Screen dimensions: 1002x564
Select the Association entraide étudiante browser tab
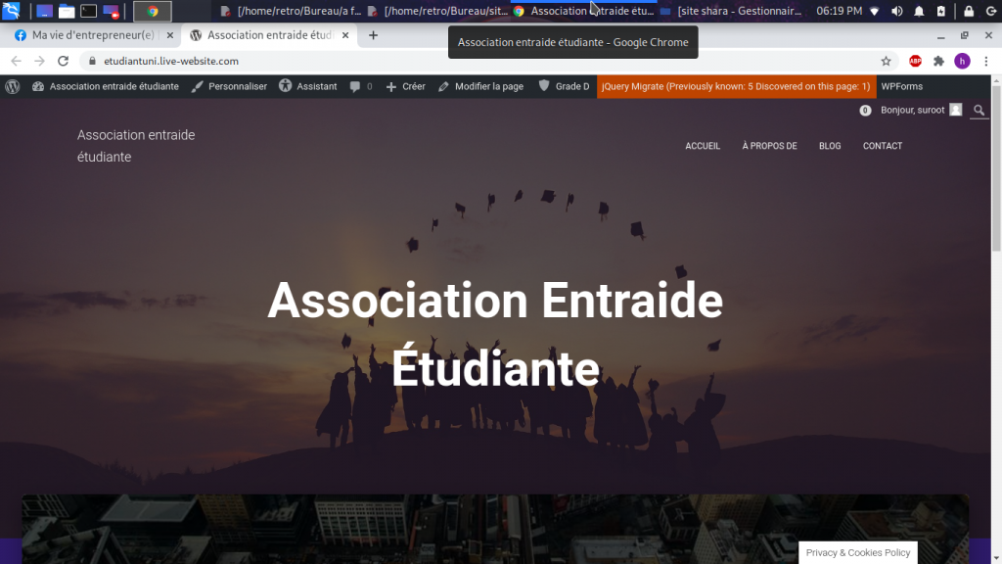(269, 35)
